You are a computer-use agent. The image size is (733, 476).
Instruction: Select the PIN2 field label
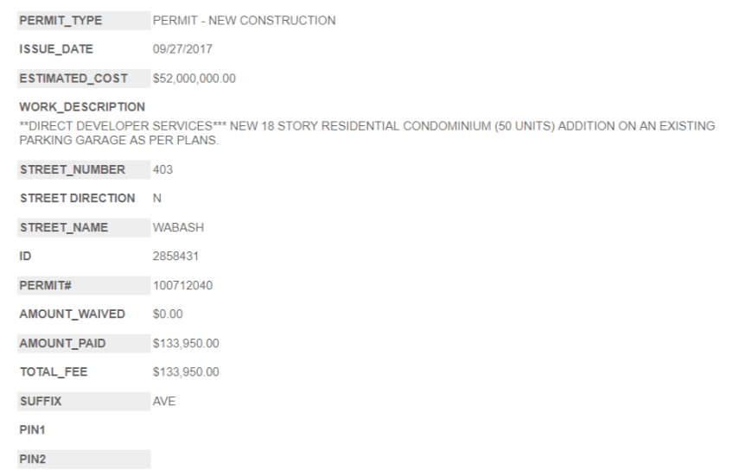[x=33, y=460]
